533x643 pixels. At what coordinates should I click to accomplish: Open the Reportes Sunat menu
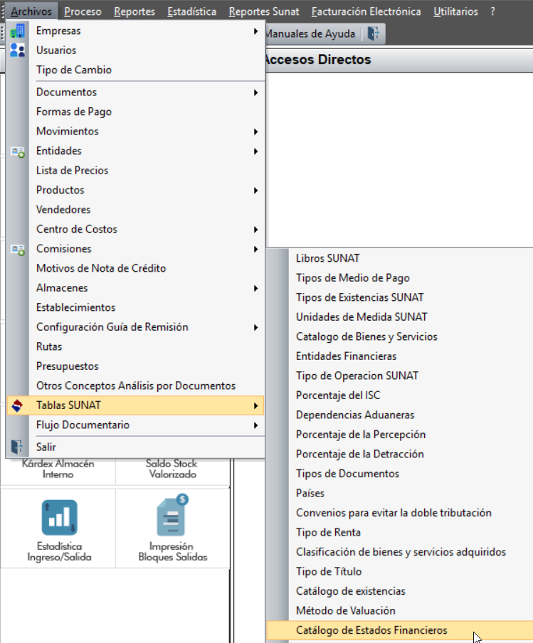(264, 11)
